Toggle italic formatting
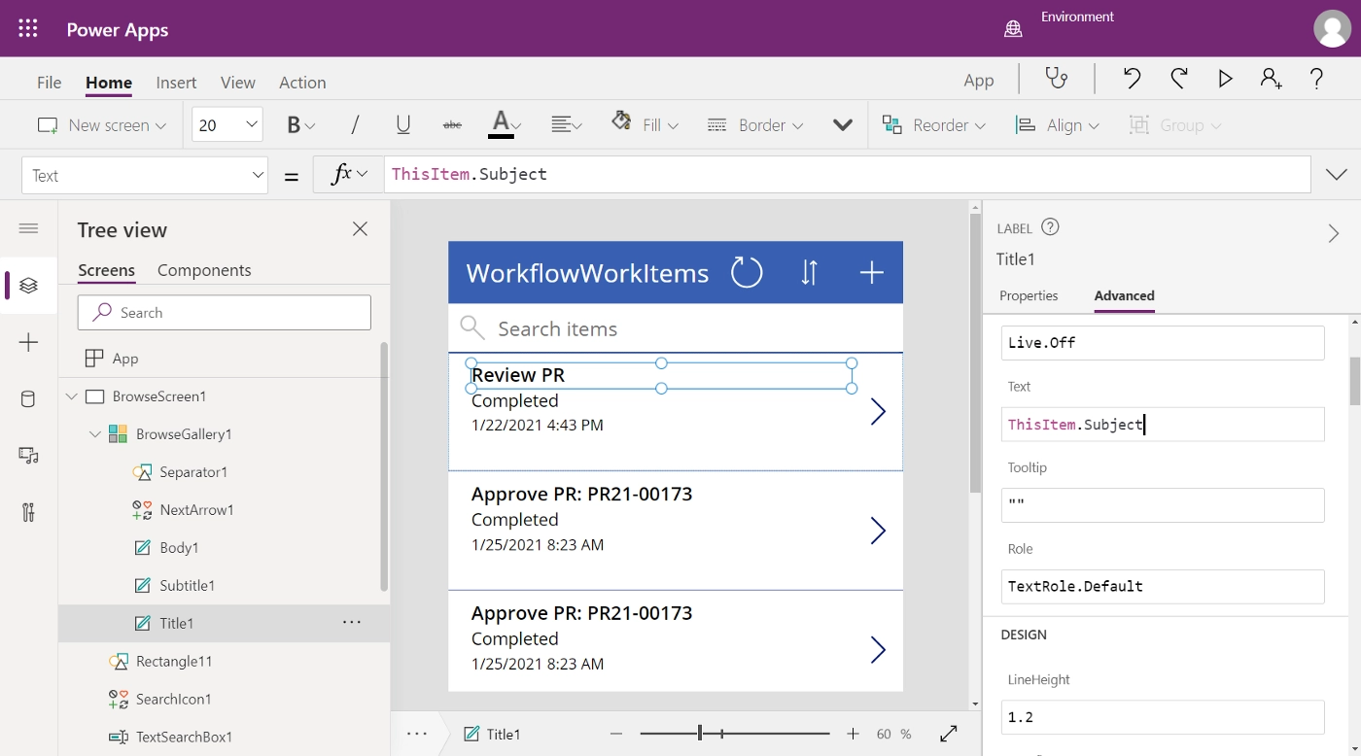1361x756 pixels. (355, 125)
